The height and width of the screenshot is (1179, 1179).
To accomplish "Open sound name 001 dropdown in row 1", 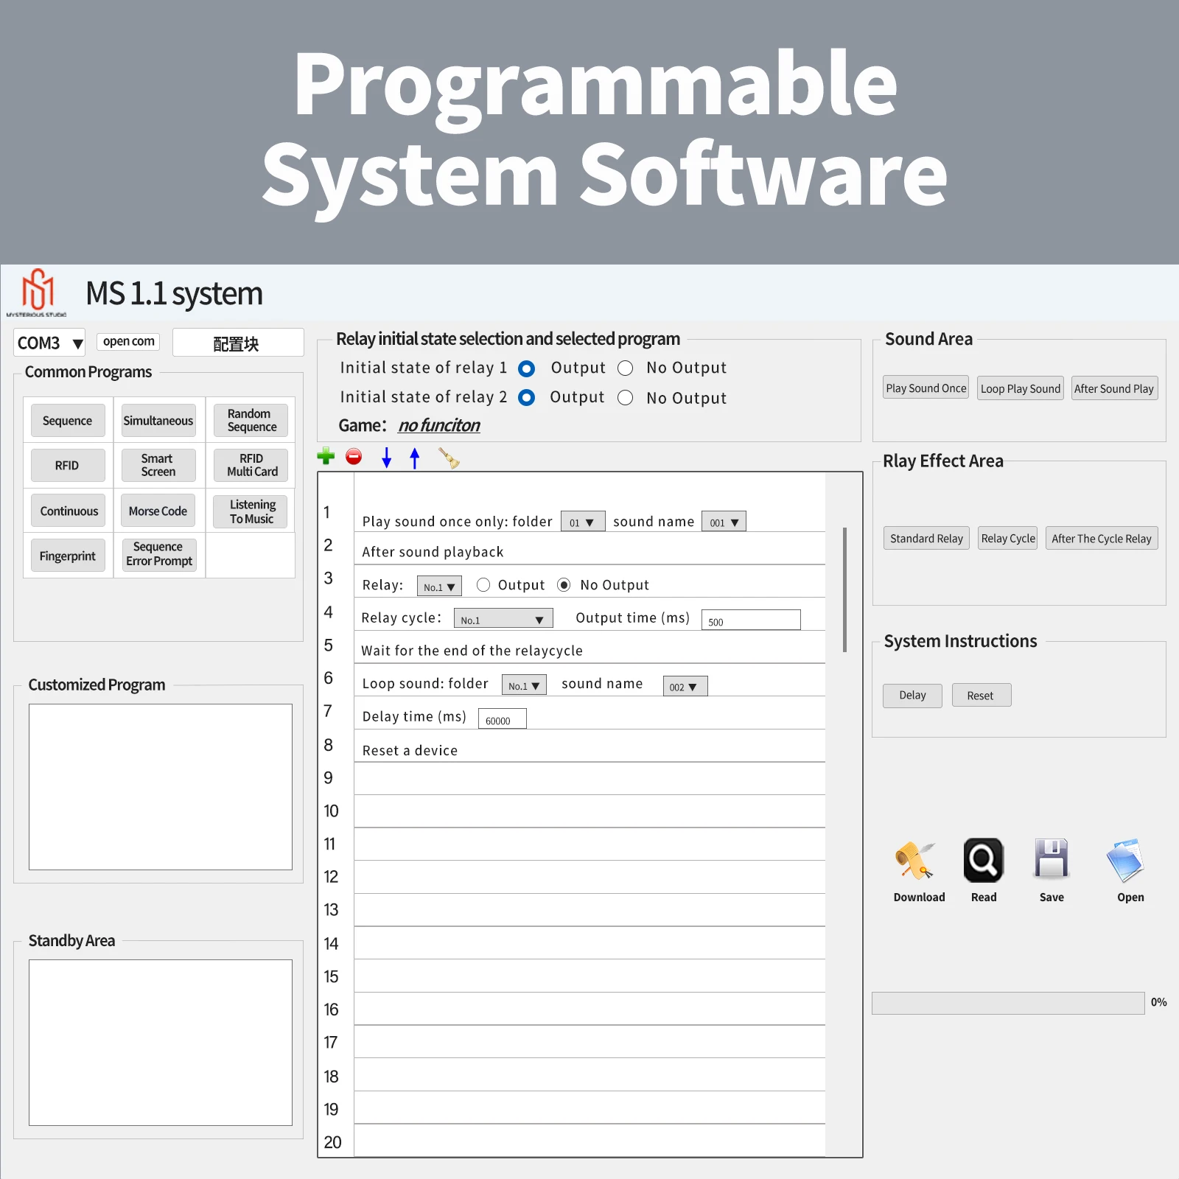I will [724, 522].
